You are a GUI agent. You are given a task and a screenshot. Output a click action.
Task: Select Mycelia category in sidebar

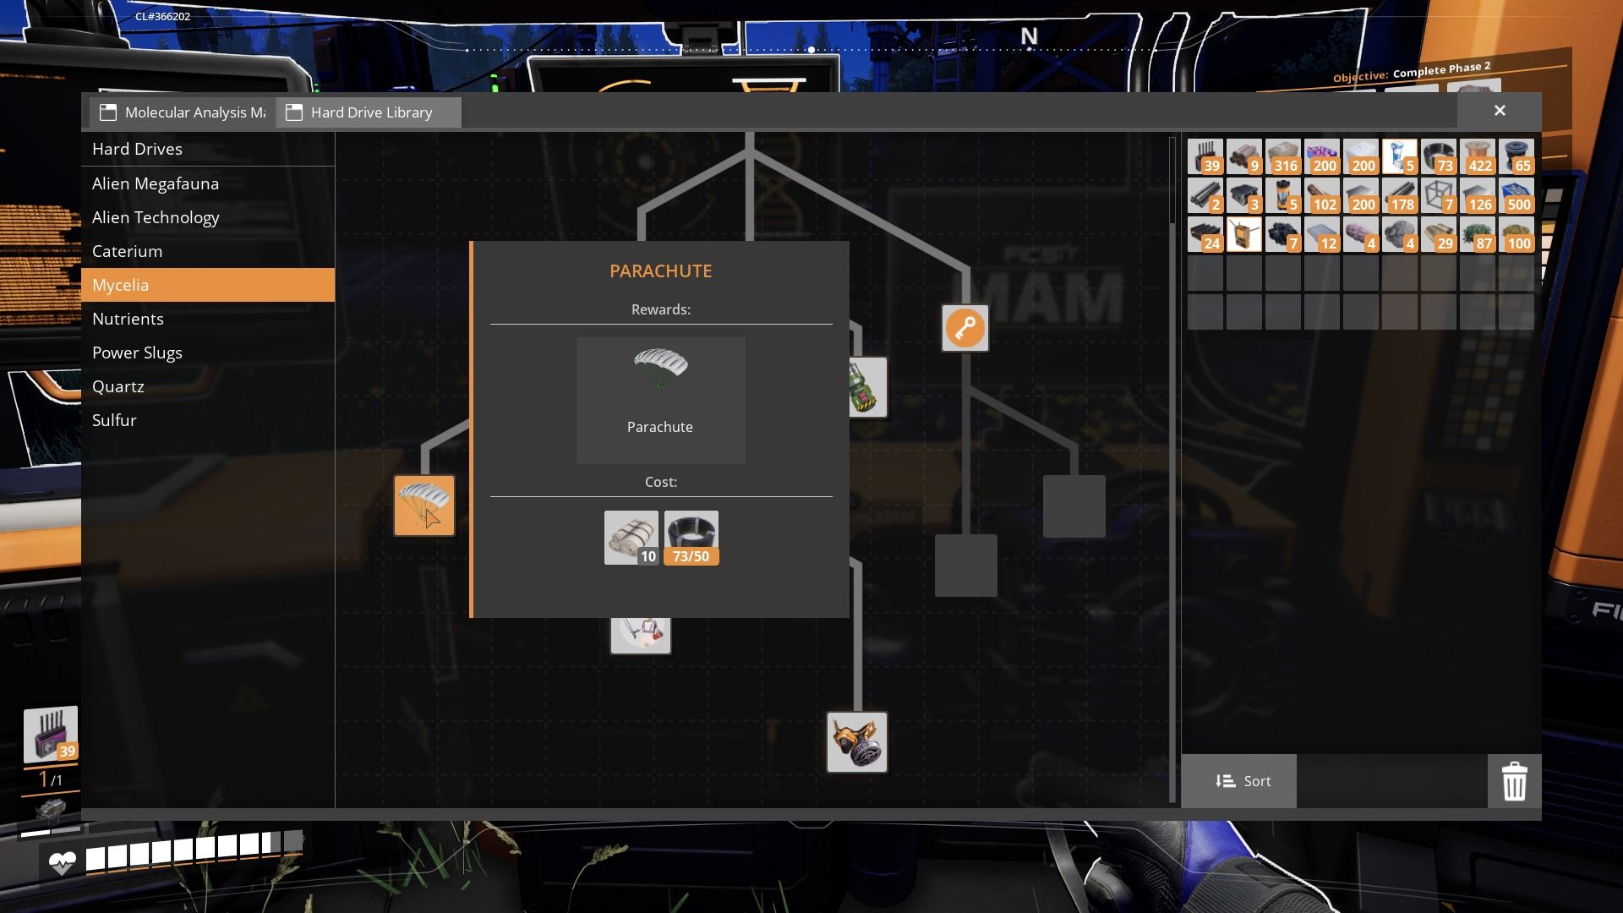click(120, 284)
